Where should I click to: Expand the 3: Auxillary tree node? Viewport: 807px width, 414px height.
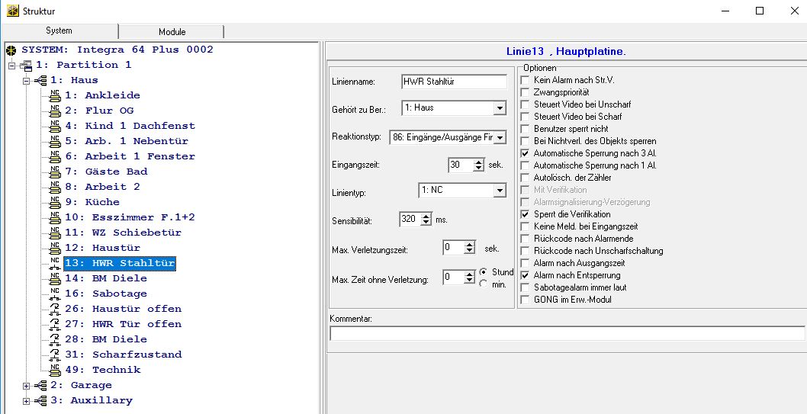[x=27, y=401]
